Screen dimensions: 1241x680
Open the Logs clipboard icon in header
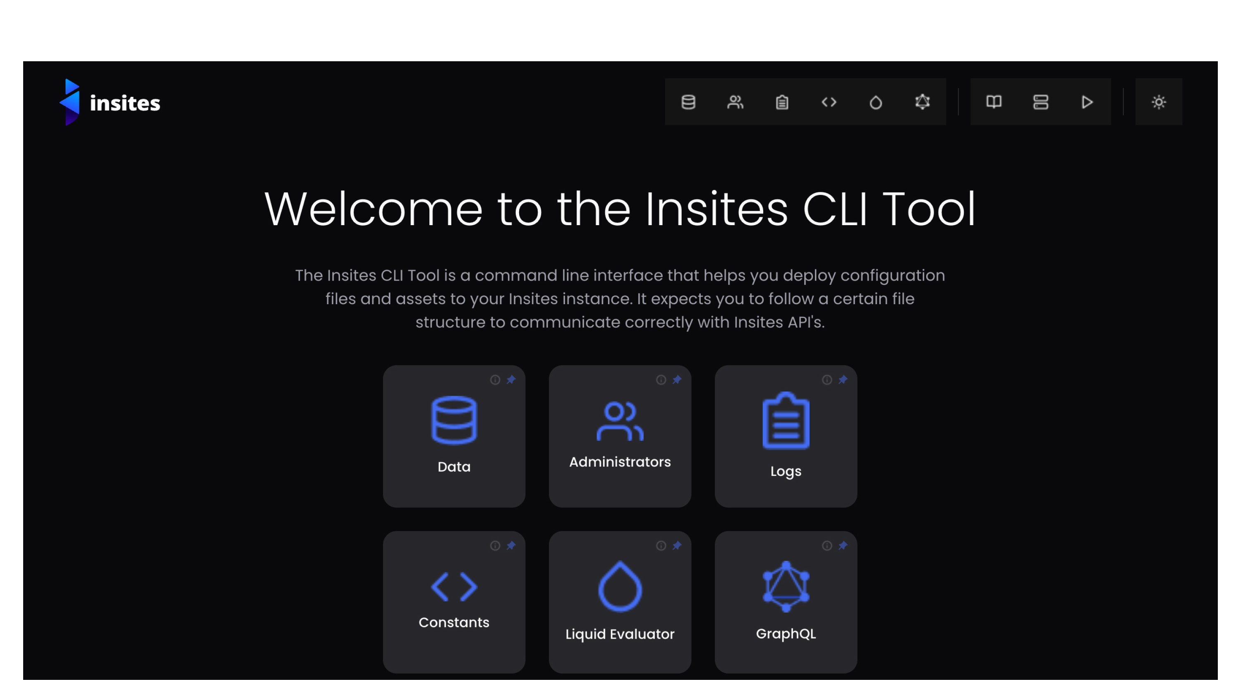[782, 102]
